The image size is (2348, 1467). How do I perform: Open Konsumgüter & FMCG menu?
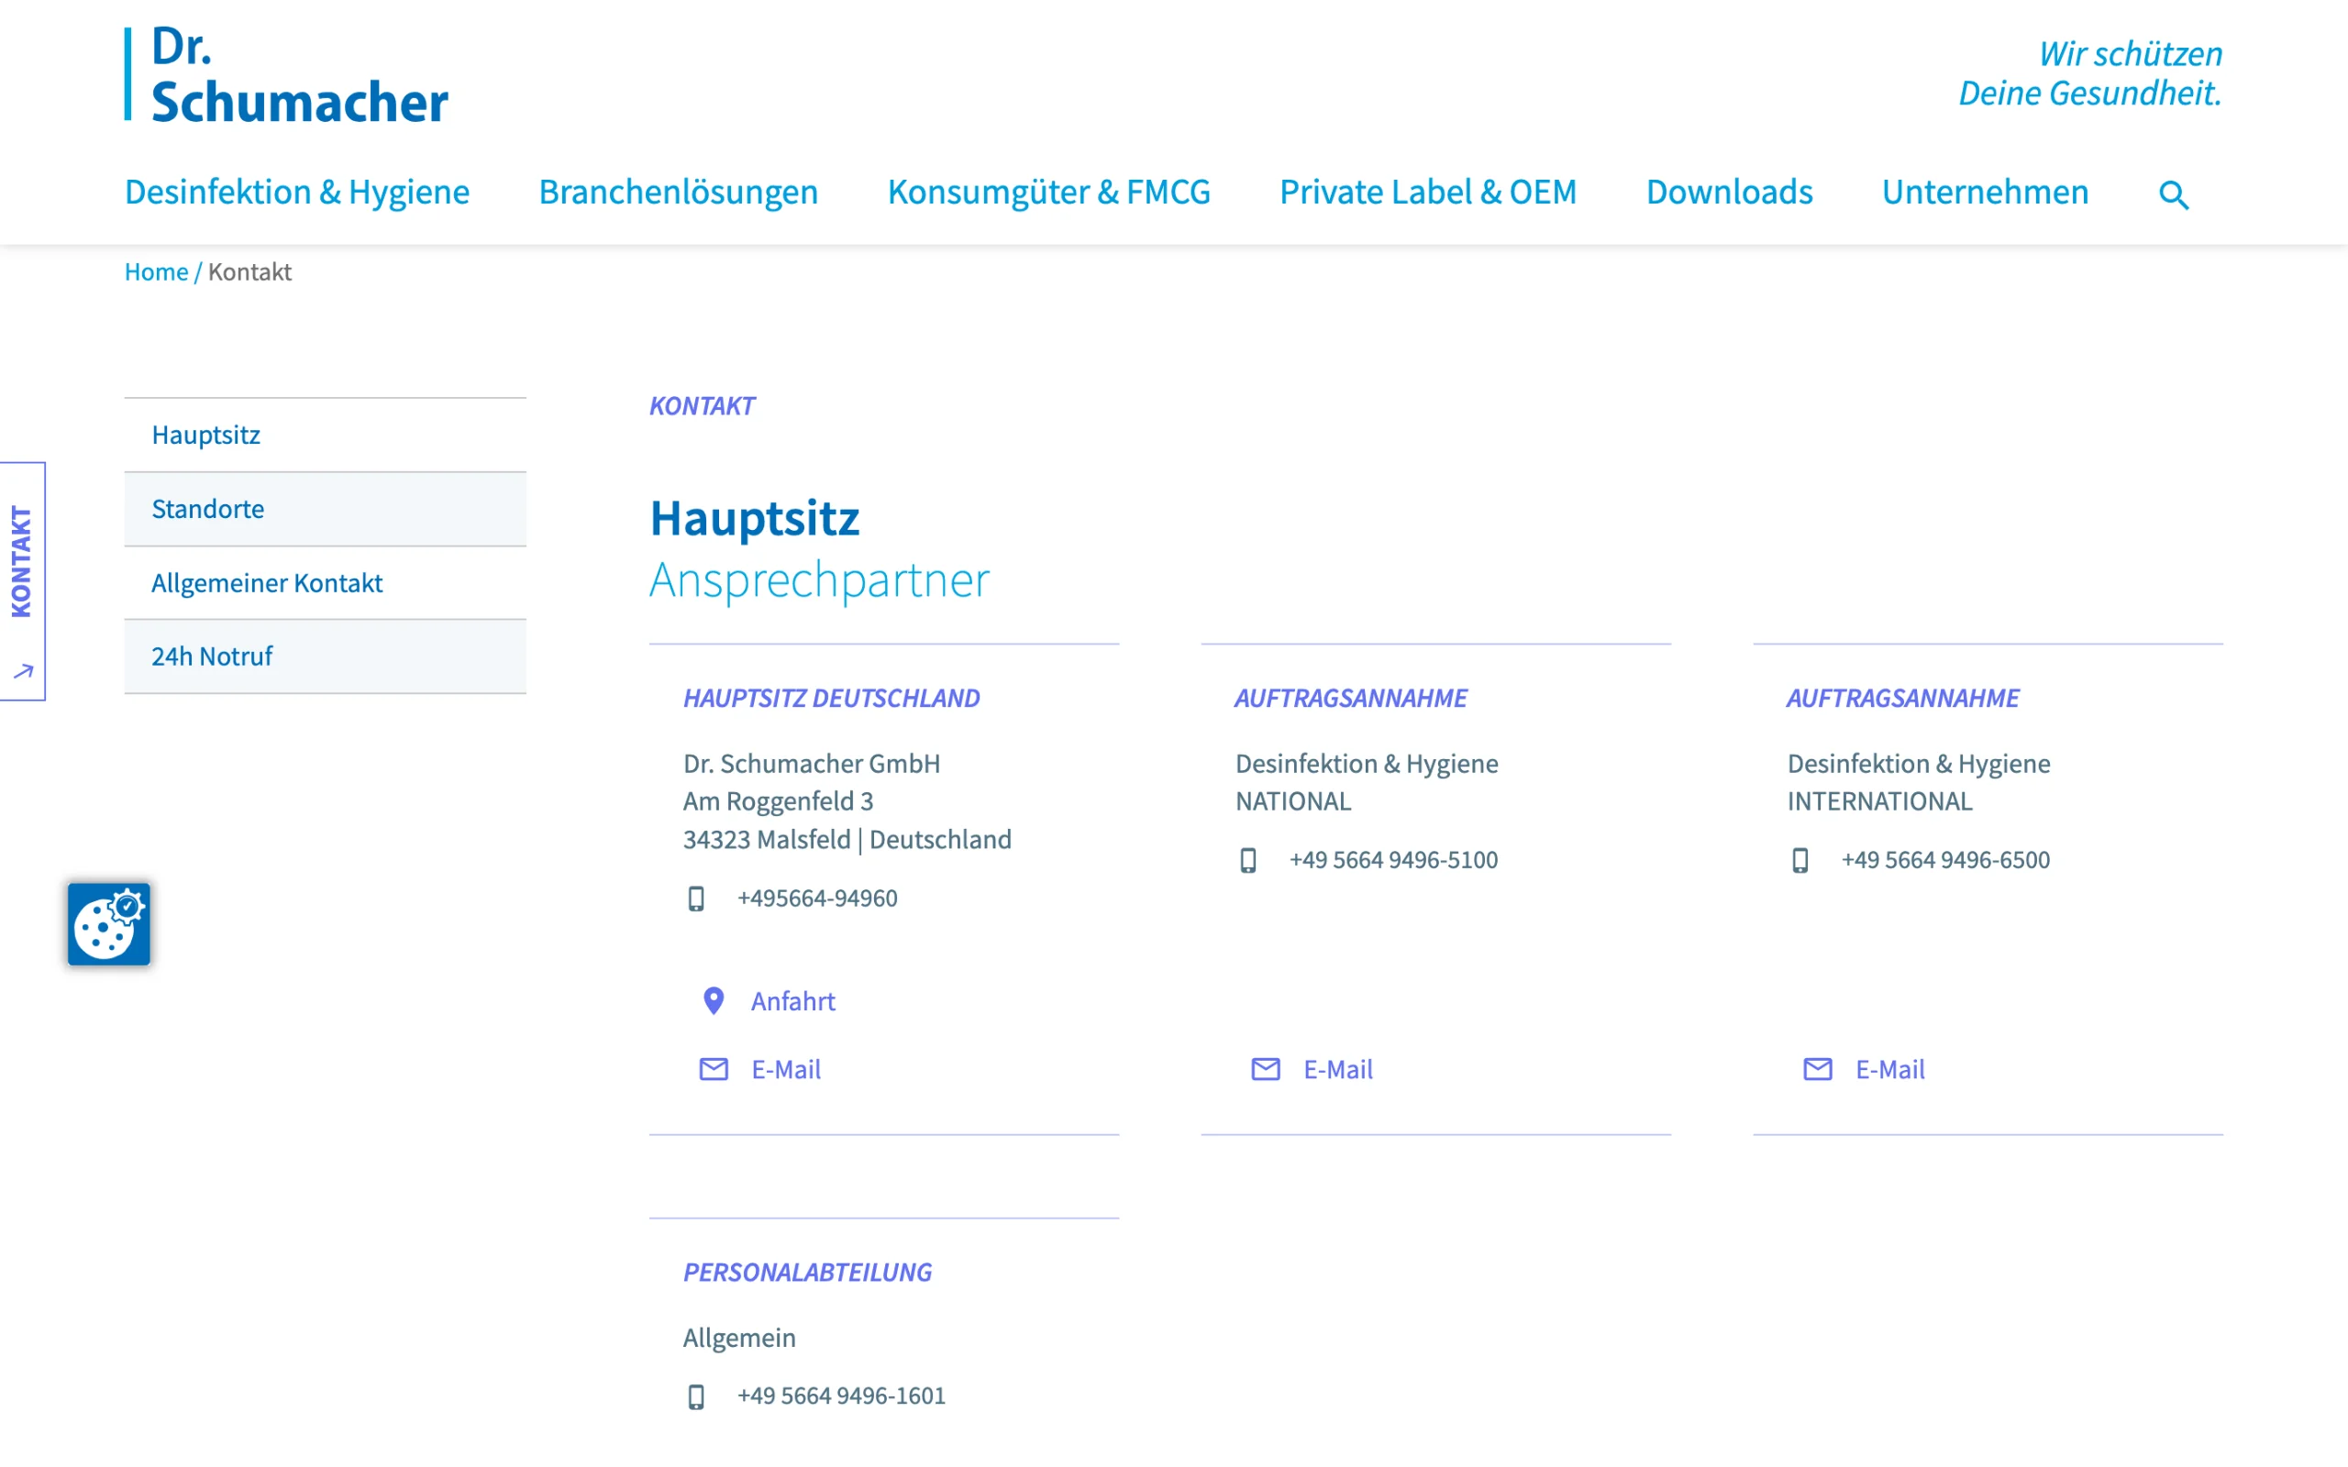tap(1049, 193)
